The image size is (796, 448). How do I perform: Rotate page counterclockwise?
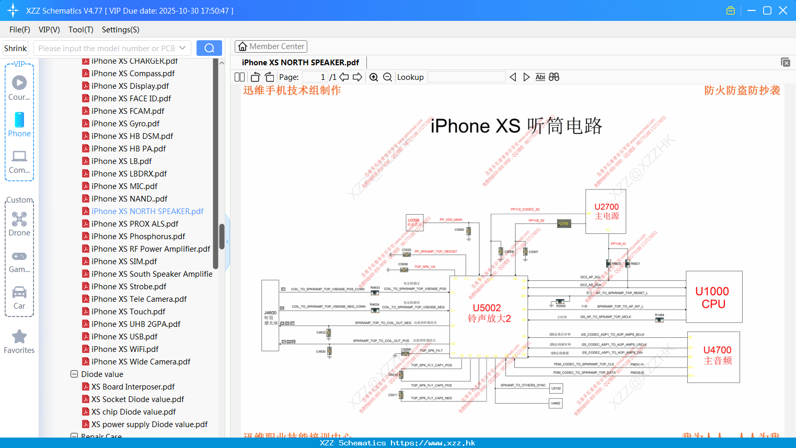[x=255, y=77]
